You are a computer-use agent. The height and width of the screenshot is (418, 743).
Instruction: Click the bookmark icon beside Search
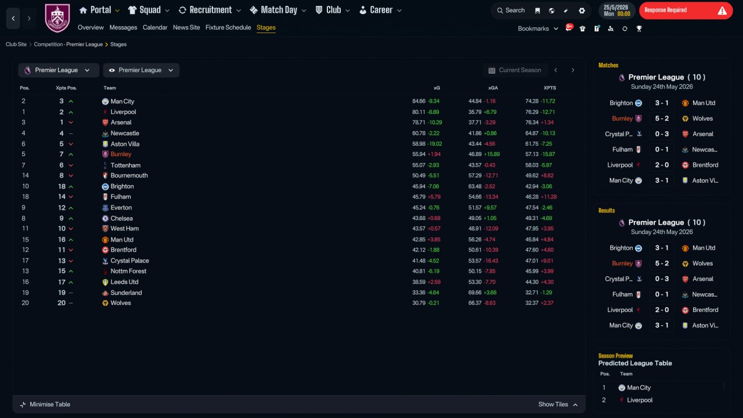click(538, 10)
